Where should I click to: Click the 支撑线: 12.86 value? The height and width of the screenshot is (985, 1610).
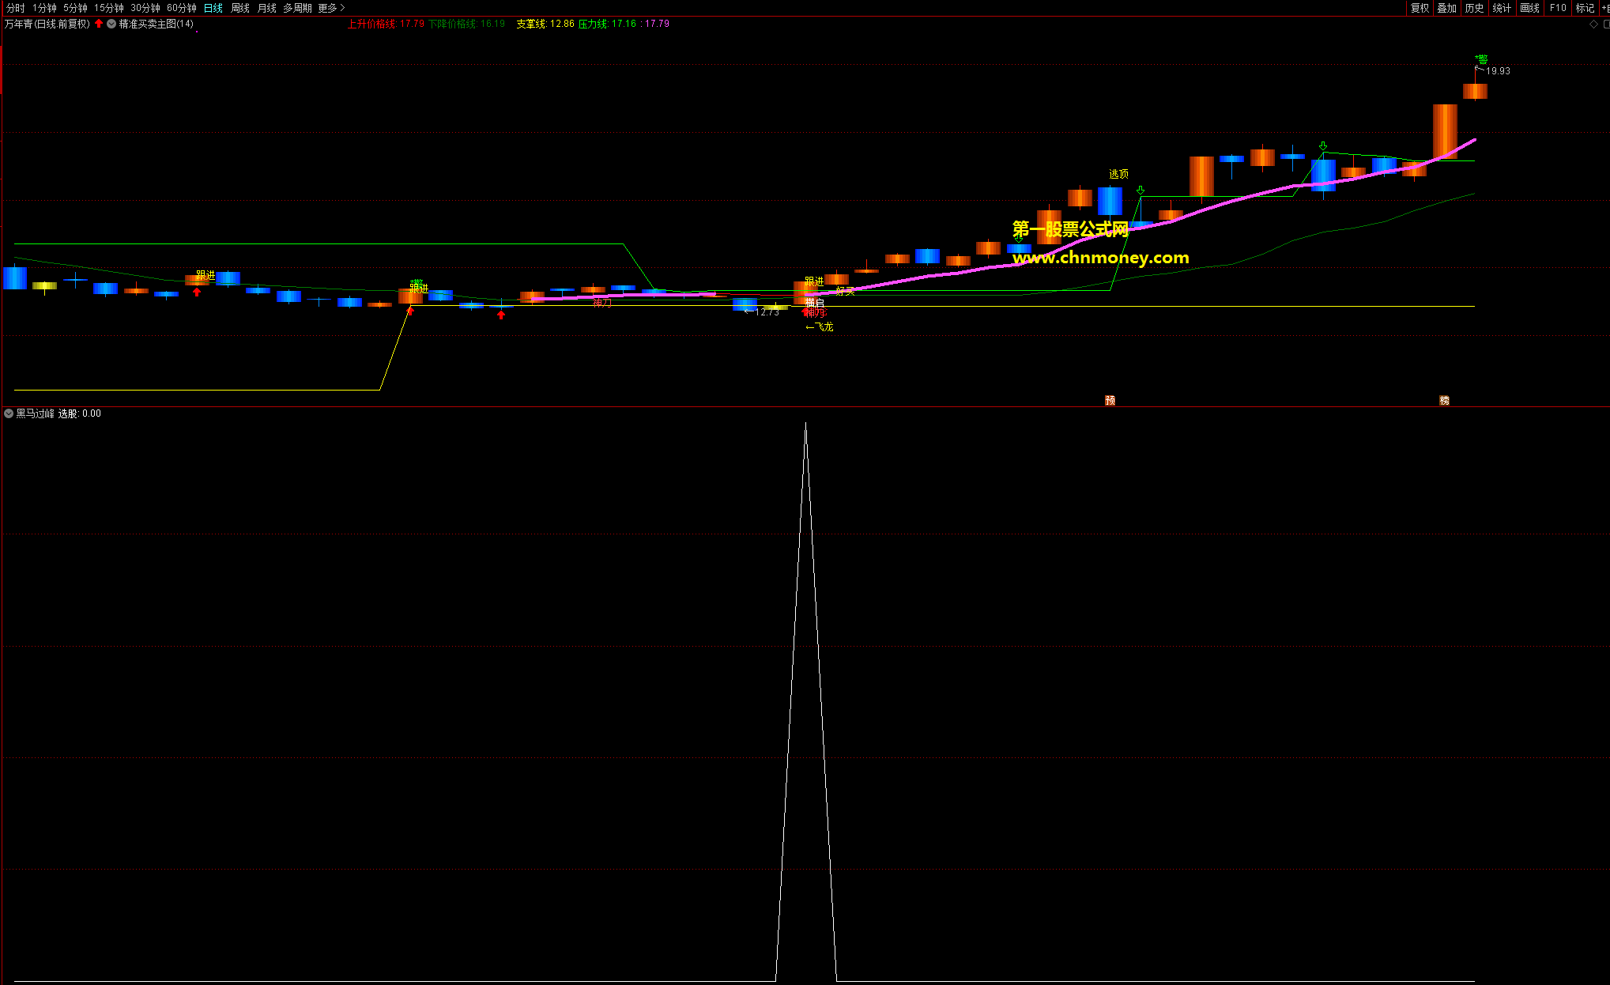(545, 24)
